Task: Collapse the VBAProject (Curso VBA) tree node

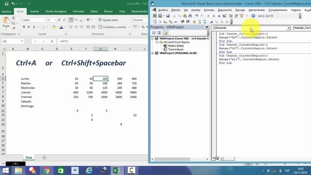Action: [152, 38]
